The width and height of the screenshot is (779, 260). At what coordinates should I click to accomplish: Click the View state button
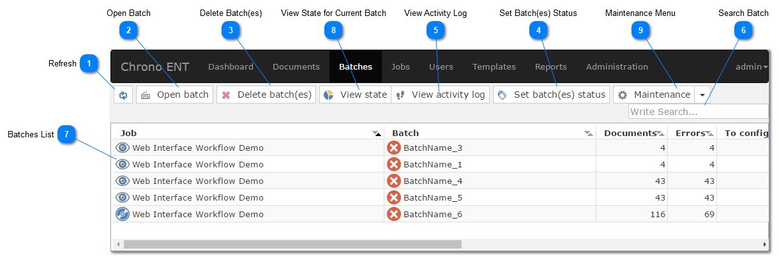[355, 95]
